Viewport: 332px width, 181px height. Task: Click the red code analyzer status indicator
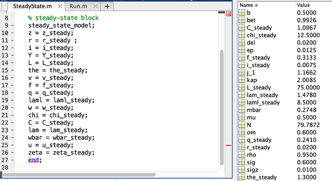[229, 14]
